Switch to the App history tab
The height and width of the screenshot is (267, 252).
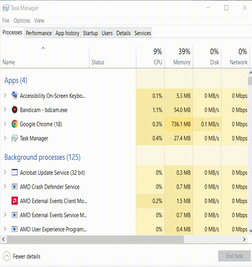coord(67,33)
